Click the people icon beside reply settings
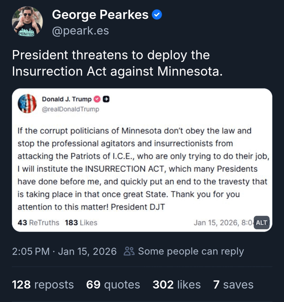Image resolution: width=284 pixels, height=302 pixels. (129, 251)
